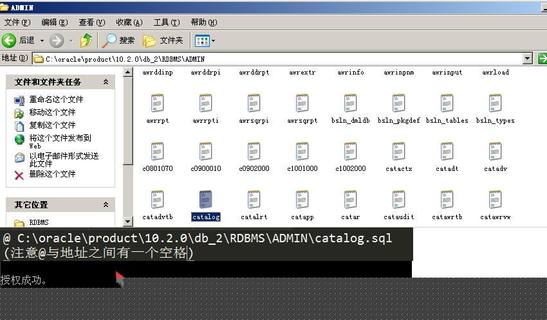The height and width of the screenshot is (320, 547).
Task: Toggle the Folders (文件夹) pane button
Action: click(x=163, y=40)
